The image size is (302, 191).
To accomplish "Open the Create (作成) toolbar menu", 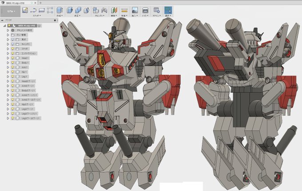I will pos(60,16).
